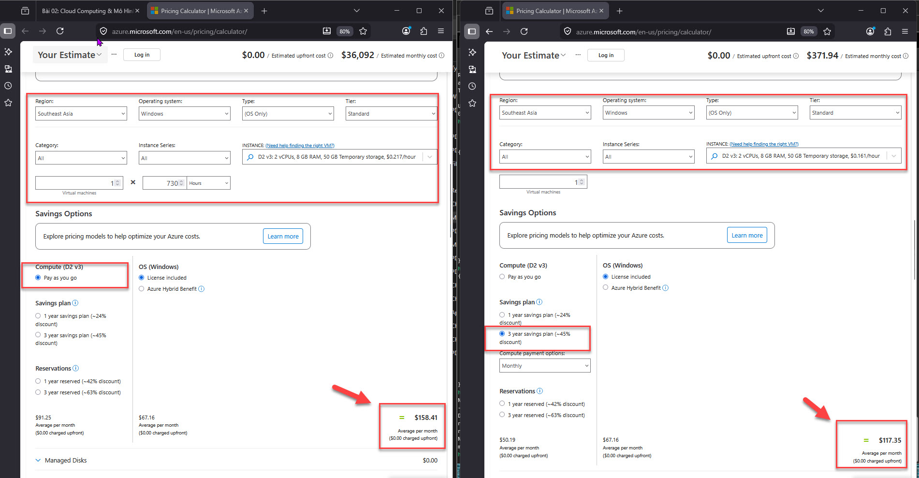This screenshot has height=478, width=919.
Task: Open account profile icon in right window
Action: [870, 31]
